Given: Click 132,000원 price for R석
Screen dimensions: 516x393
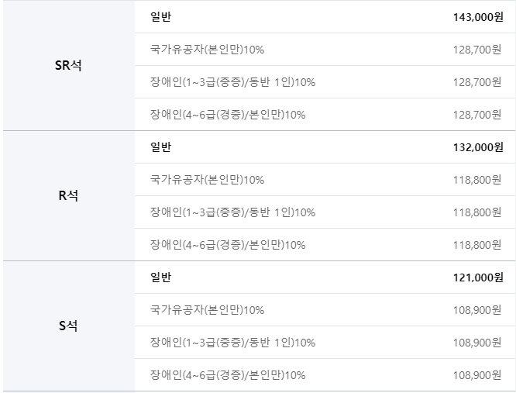Looking at the screenshot, I should [x=478, y=147].
